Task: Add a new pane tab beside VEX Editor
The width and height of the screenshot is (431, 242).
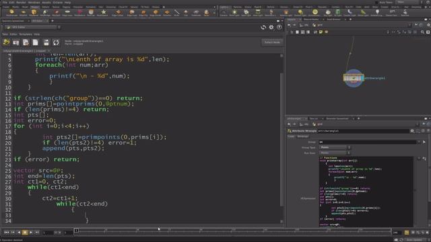Action: (x=53, y=21)
